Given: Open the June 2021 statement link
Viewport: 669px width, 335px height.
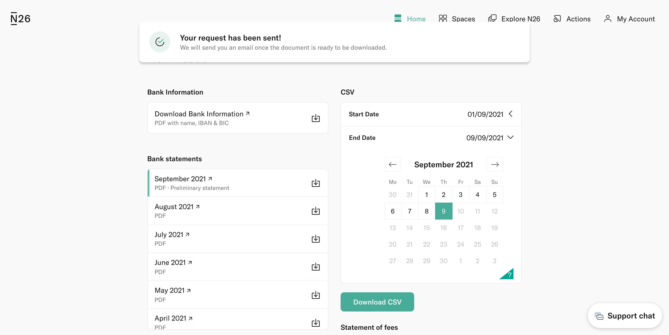Looking at the screenshot, I should (x=173, y=262).
